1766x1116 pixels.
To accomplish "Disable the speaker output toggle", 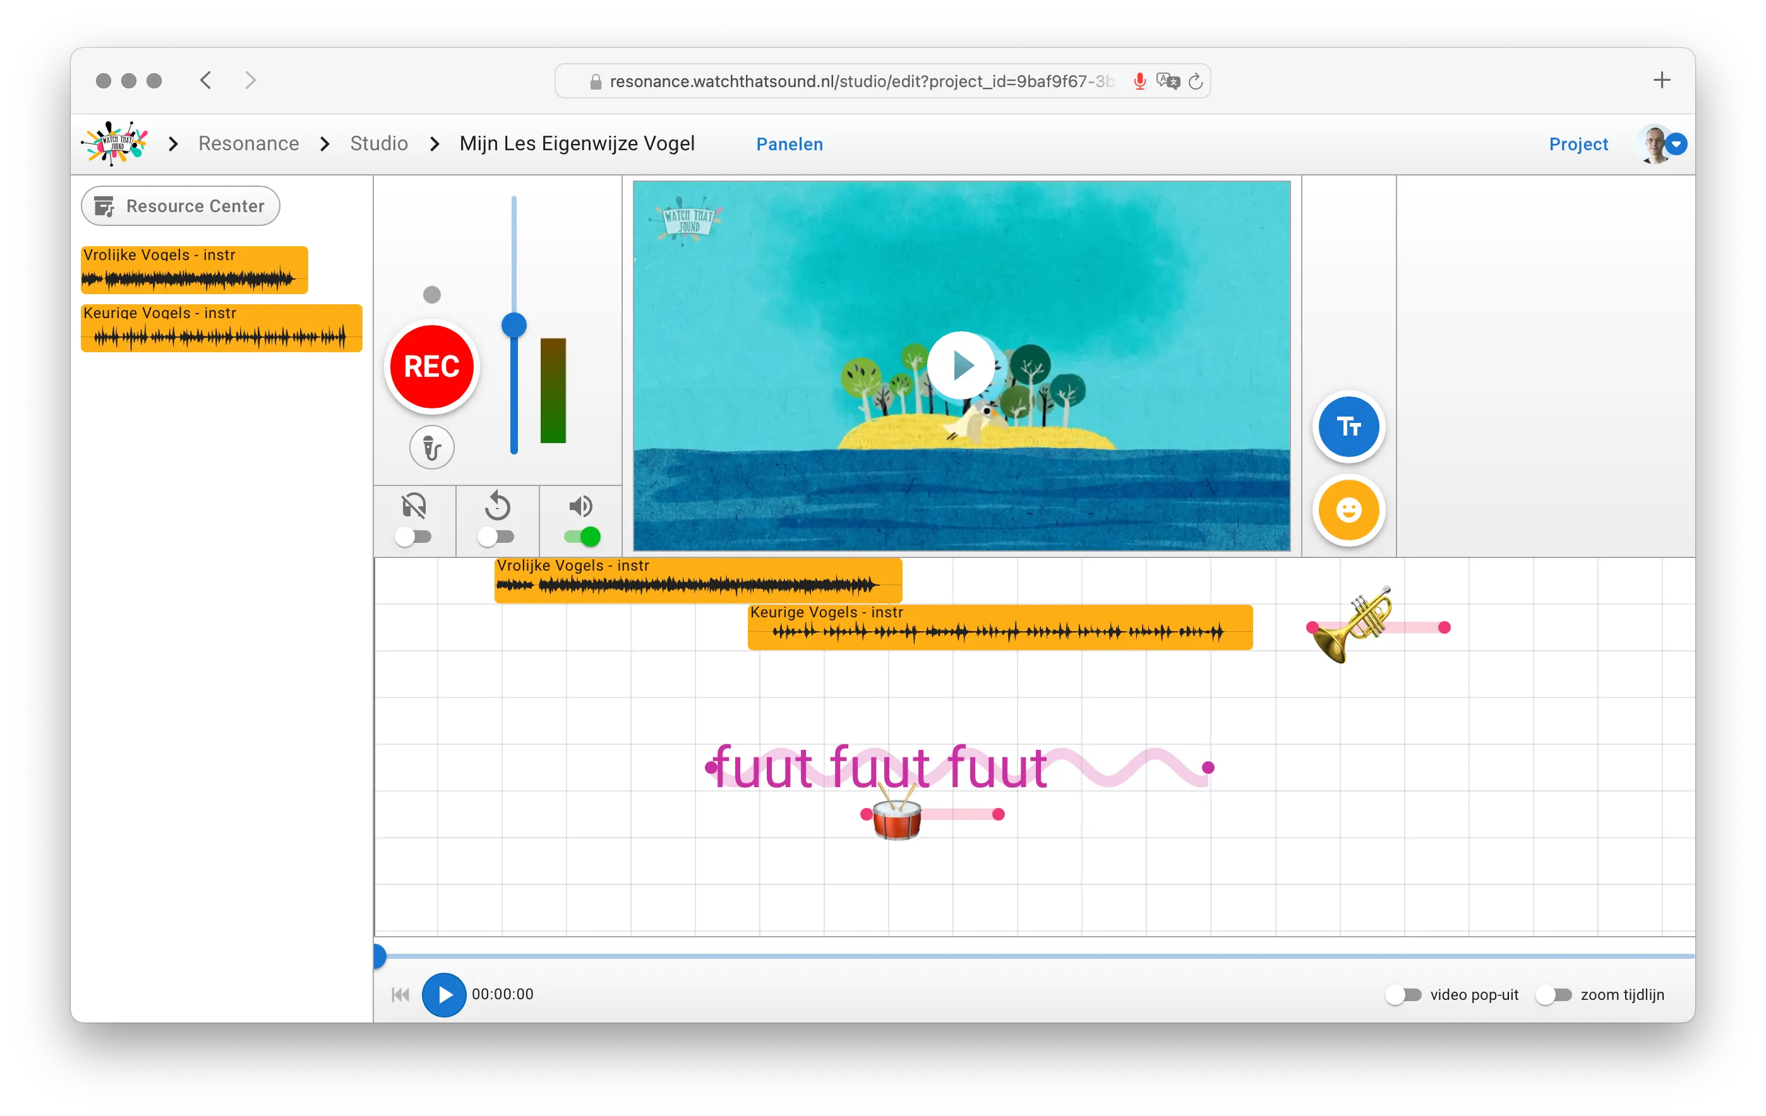I will click(580, 537).
